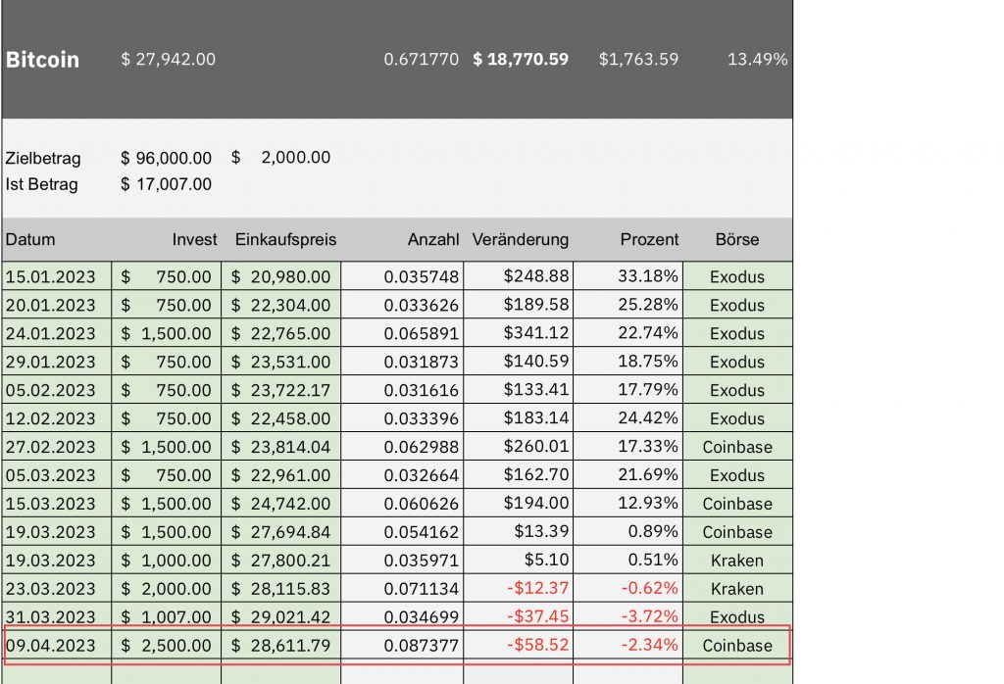Select purchase price $ 28,611.79
Viewport: 1004px width, 684px height.
click(x=280, y=645)
